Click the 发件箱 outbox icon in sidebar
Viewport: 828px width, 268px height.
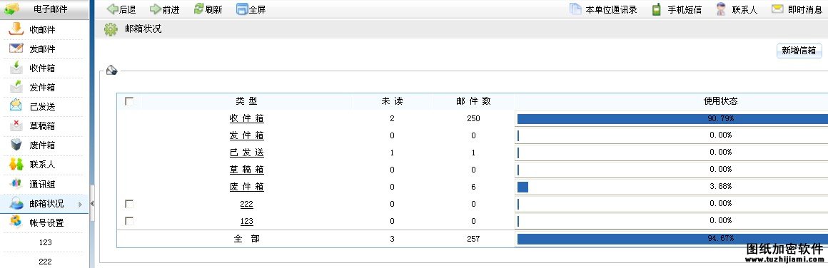tap(16, 86)
